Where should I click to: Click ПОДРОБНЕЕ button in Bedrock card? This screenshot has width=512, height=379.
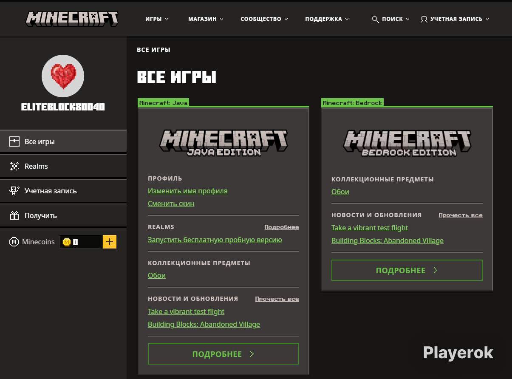[x=407, y=270]
